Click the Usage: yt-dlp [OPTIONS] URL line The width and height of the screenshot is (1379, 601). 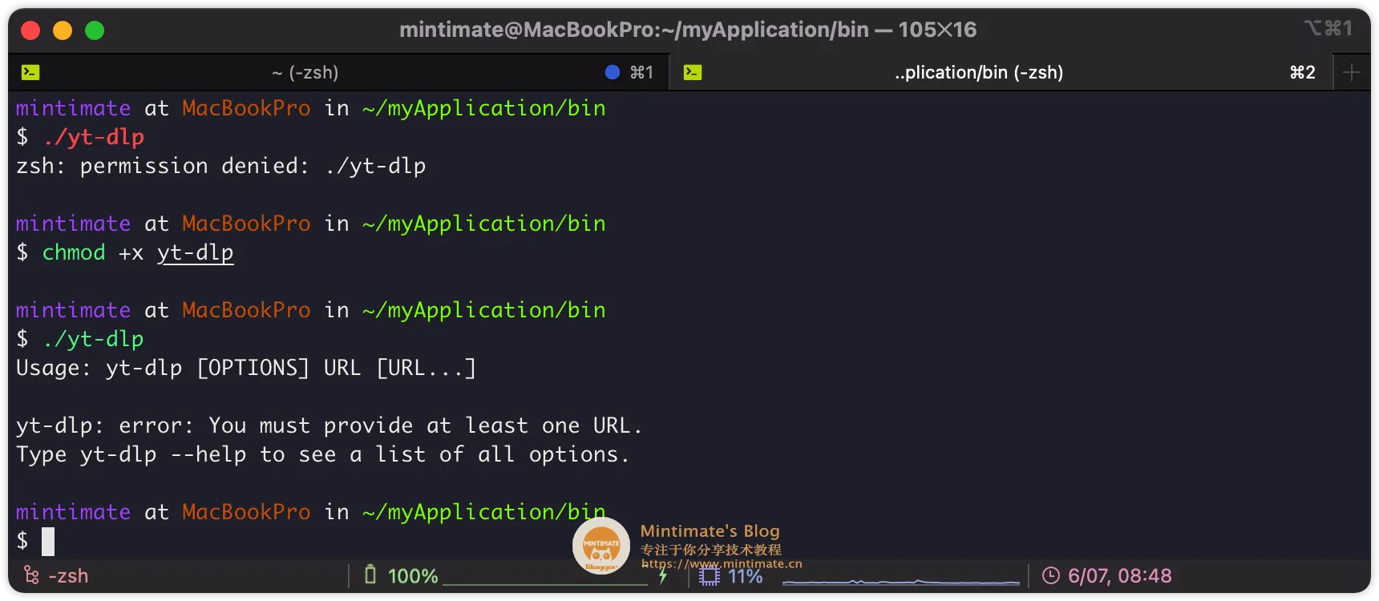click(x=246, y=368)
